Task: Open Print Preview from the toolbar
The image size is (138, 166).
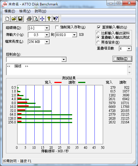Action: click(36, 19)
